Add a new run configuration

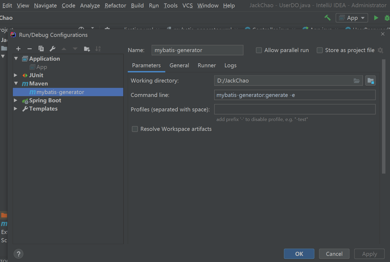click(x=18, y=49)
